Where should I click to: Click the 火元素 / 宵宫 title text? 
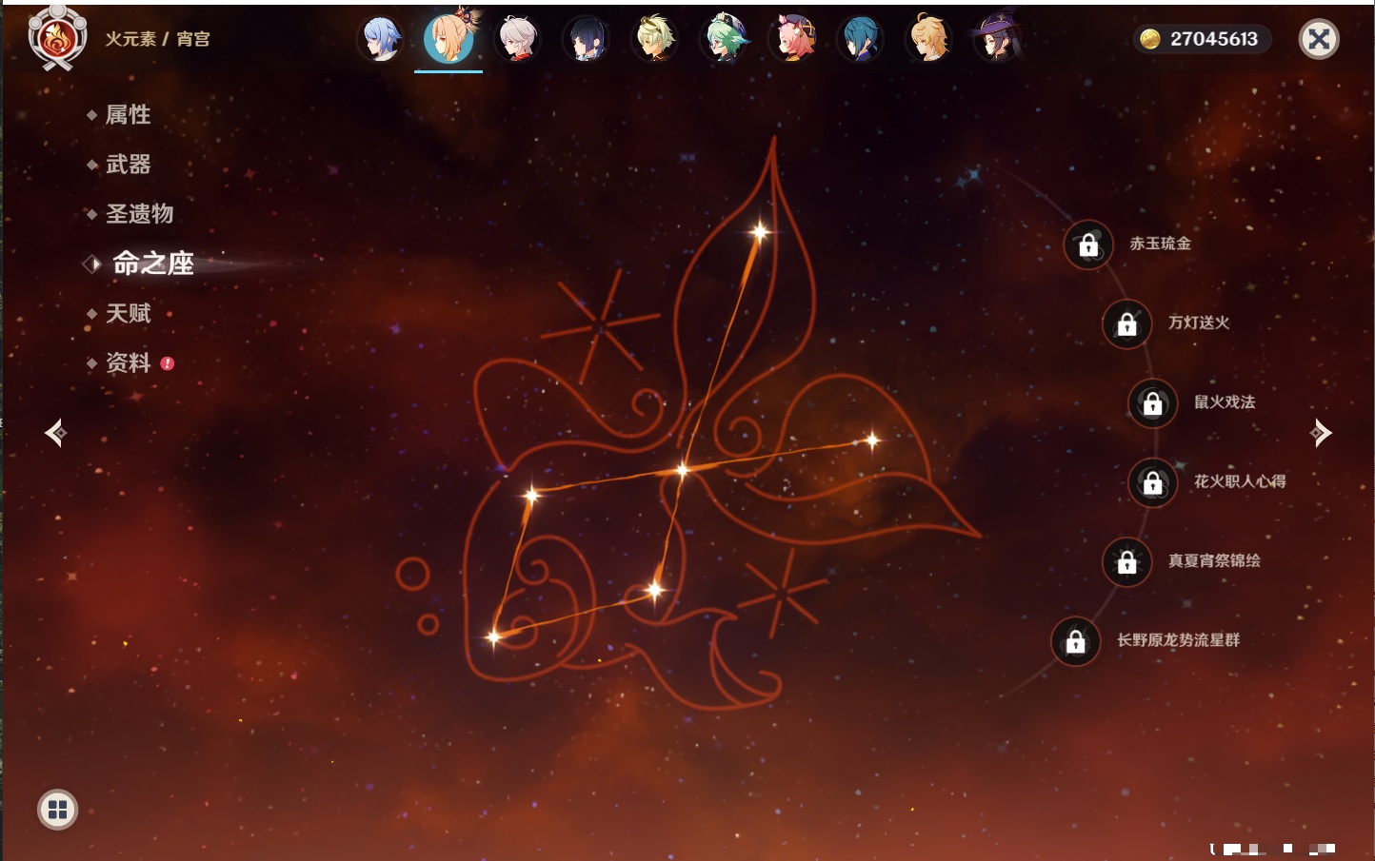(x=158, y=39)
